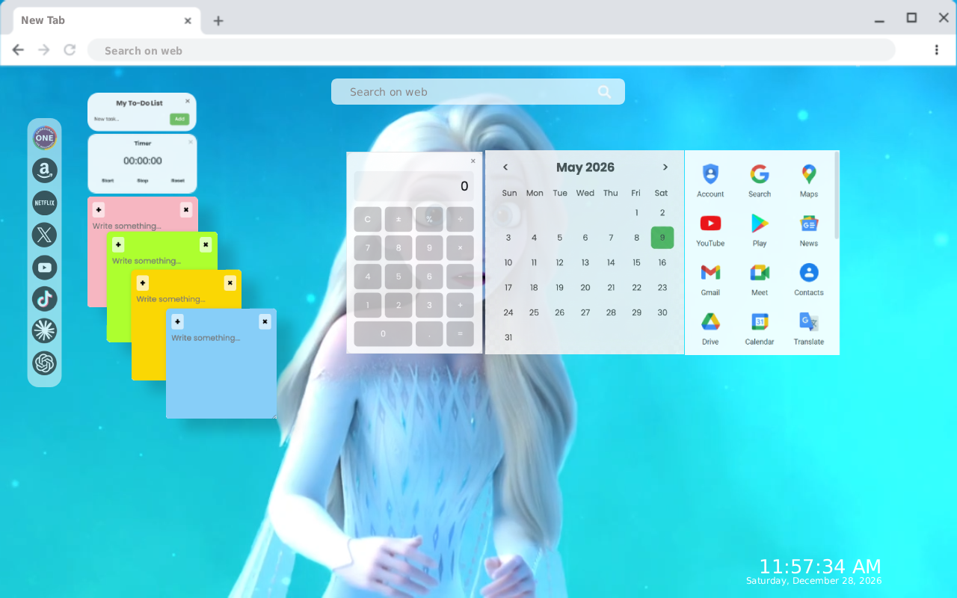Open Google Maps app icon

[x=809, y=181]
